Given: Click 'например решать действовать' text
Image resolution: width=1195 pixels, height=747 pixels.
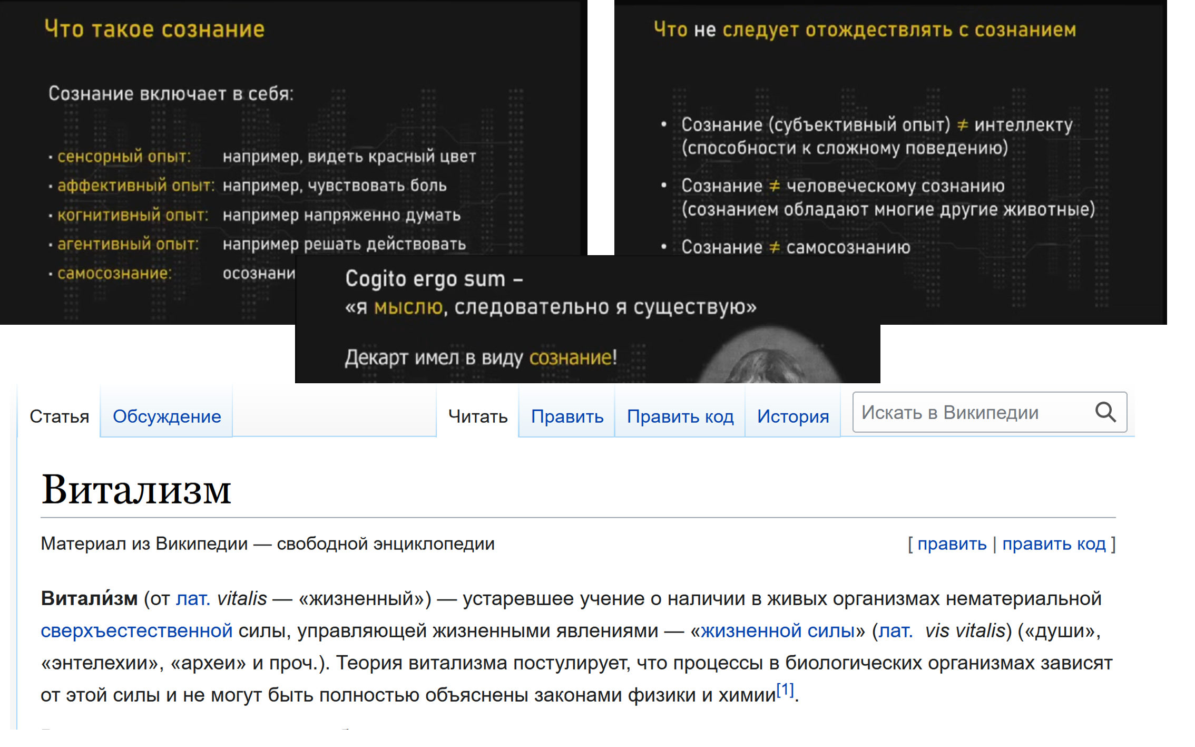Looking at the screenshot, I should [344, 244].
